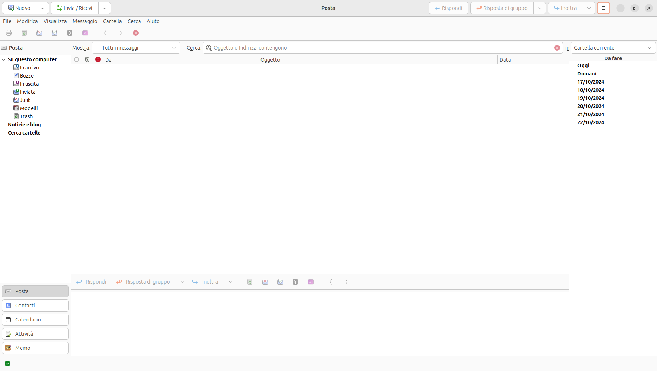
Task: Click the mark as junk icon in the top toolbar
Action: pos(39,33)
